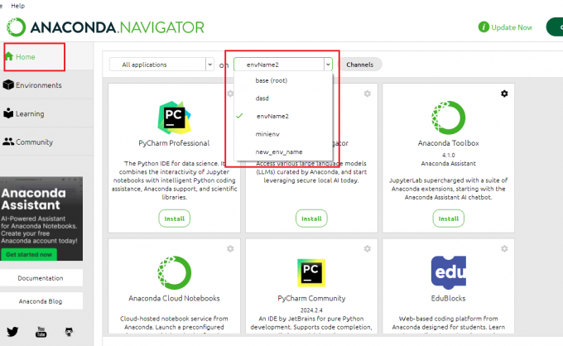
Task: Click the PyCharm Professional title
Action: pyautogui.click(x=174, y=143)
